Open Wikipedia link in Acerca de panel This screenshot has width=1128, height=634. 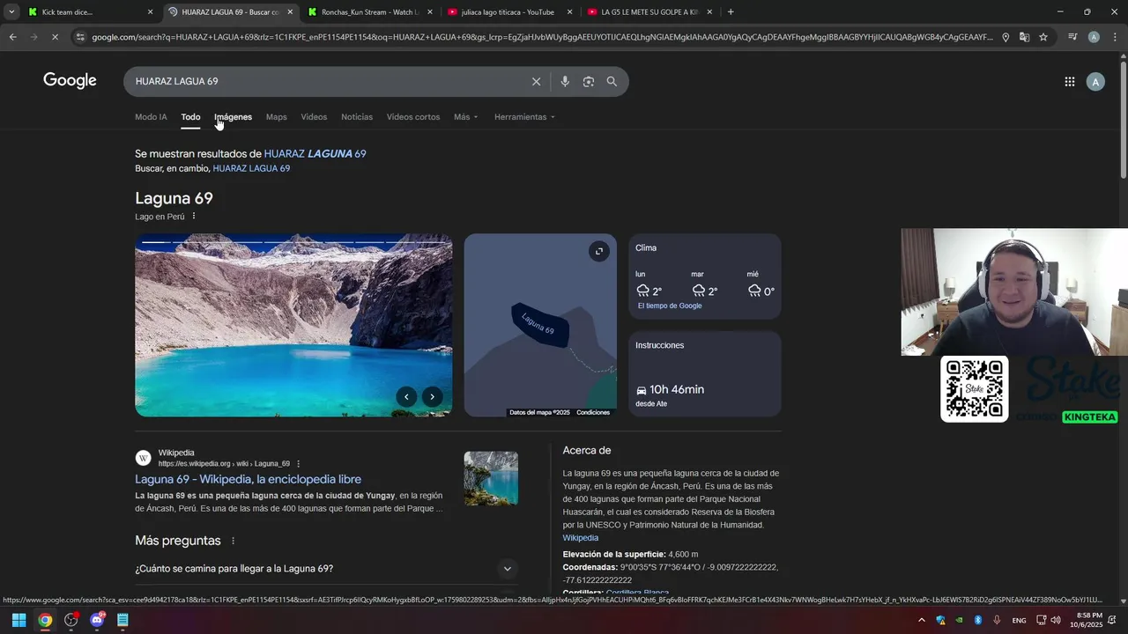580,538
